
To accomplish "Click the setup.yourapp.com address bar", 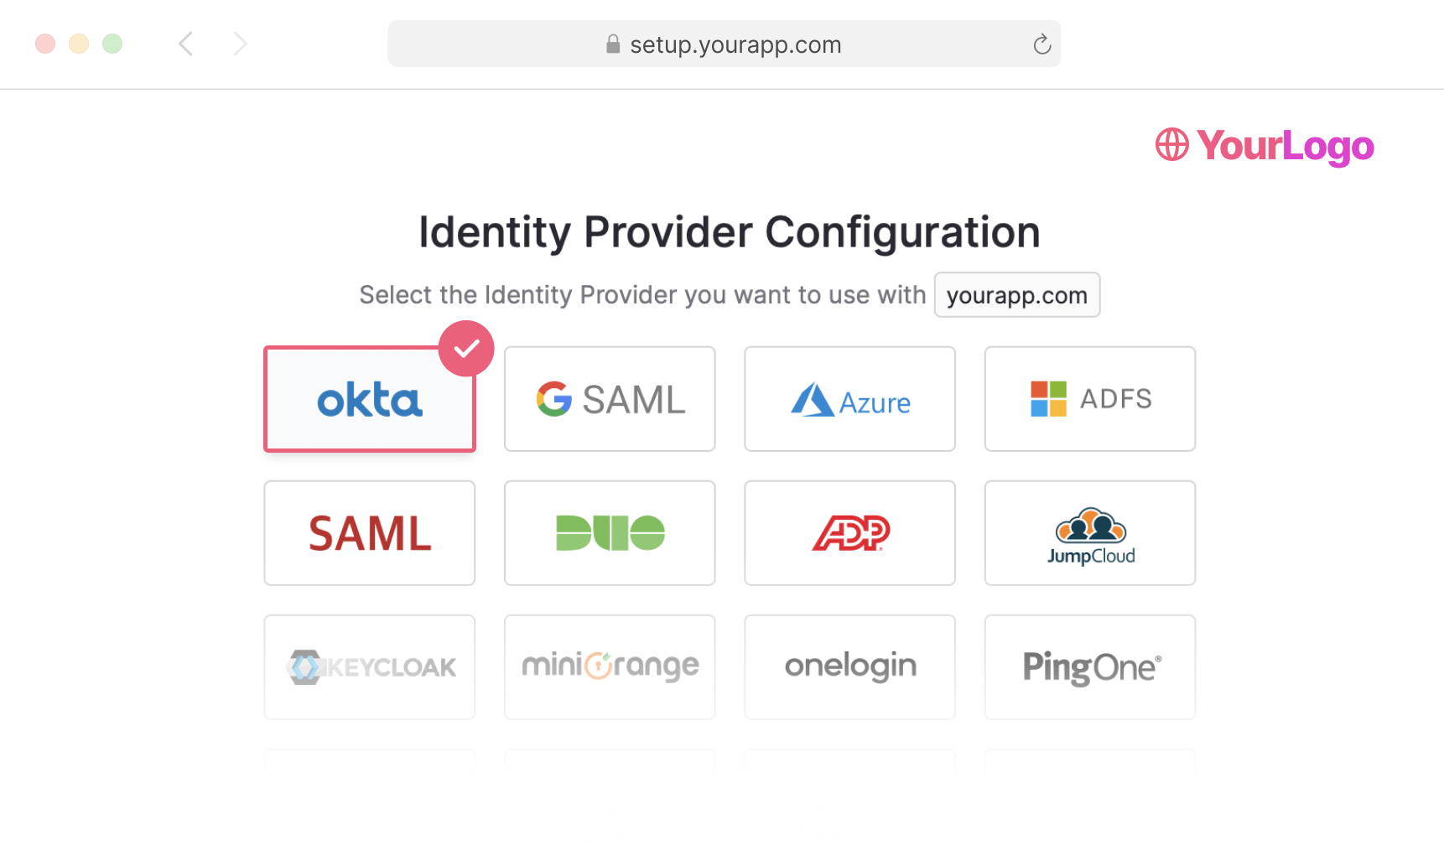I will 735,44.
